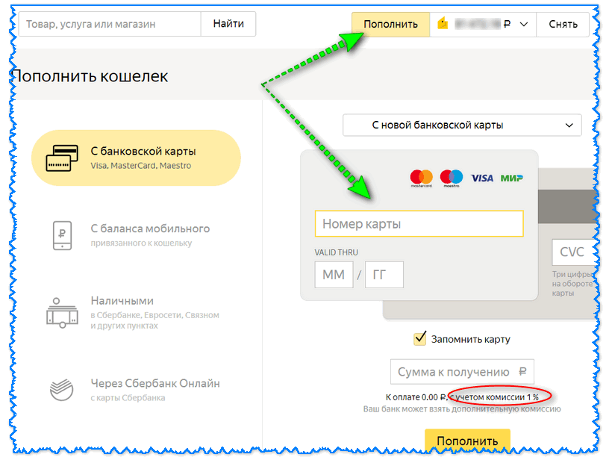
Task: Click the МИР payment system logo
Action: [x=511, y=178]
